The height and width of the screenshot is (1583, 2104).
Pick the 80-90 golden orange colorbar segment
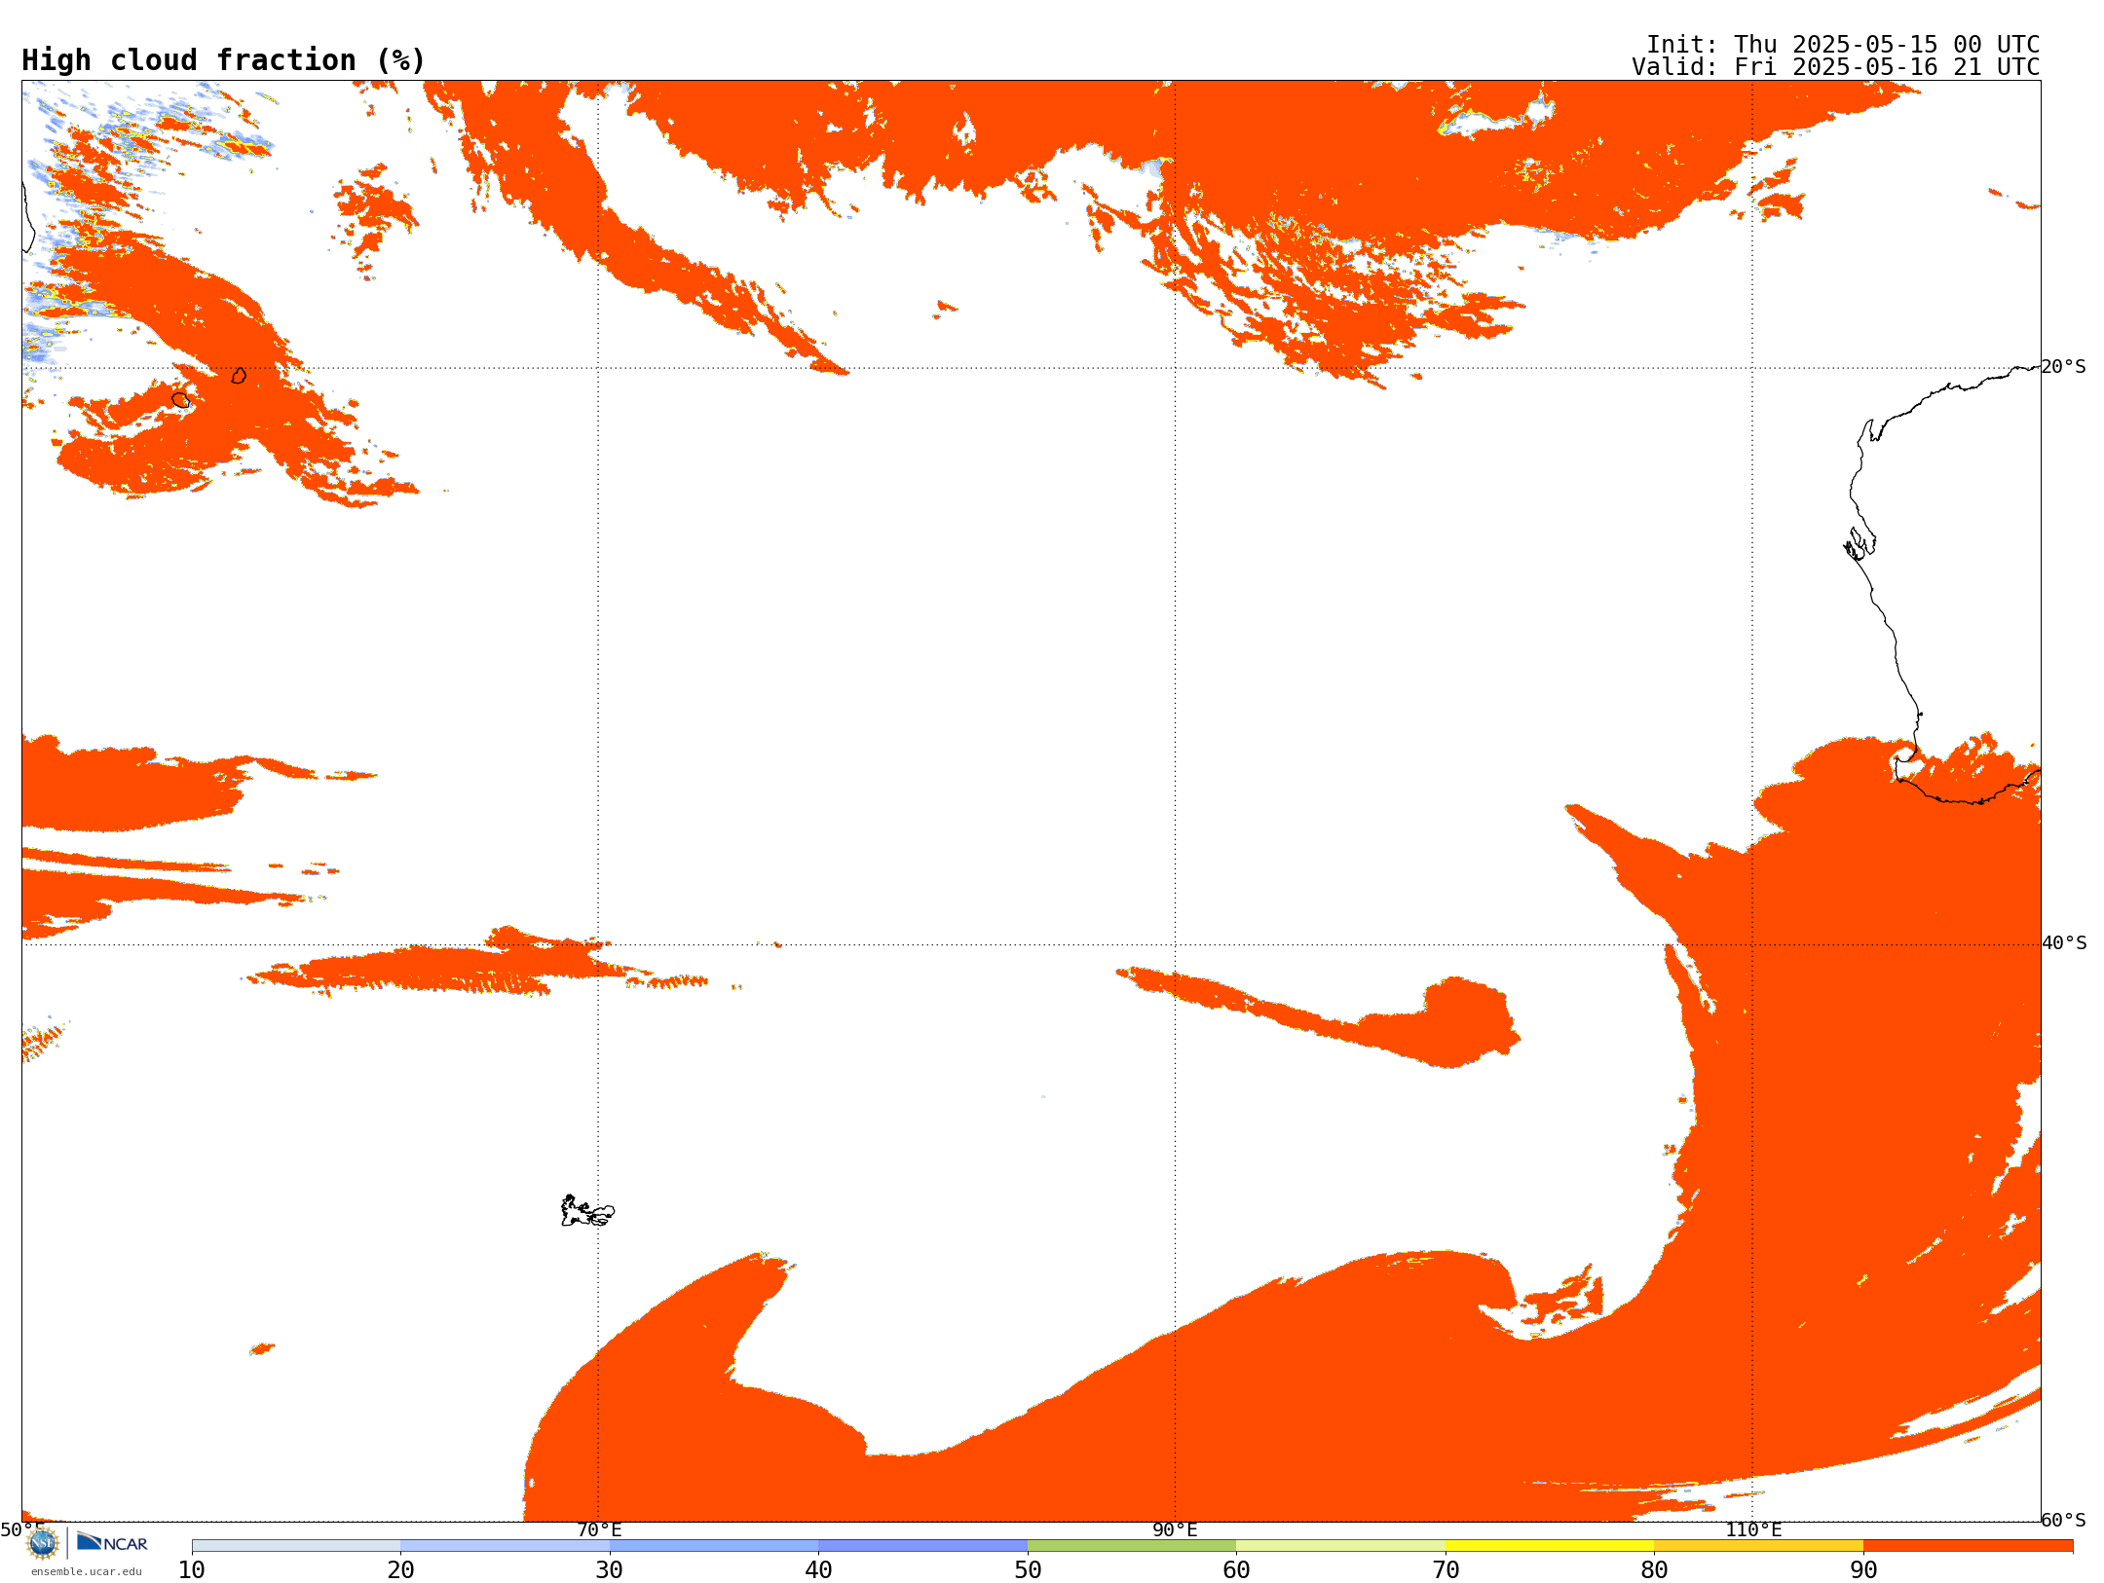tap(1758, 1546)
